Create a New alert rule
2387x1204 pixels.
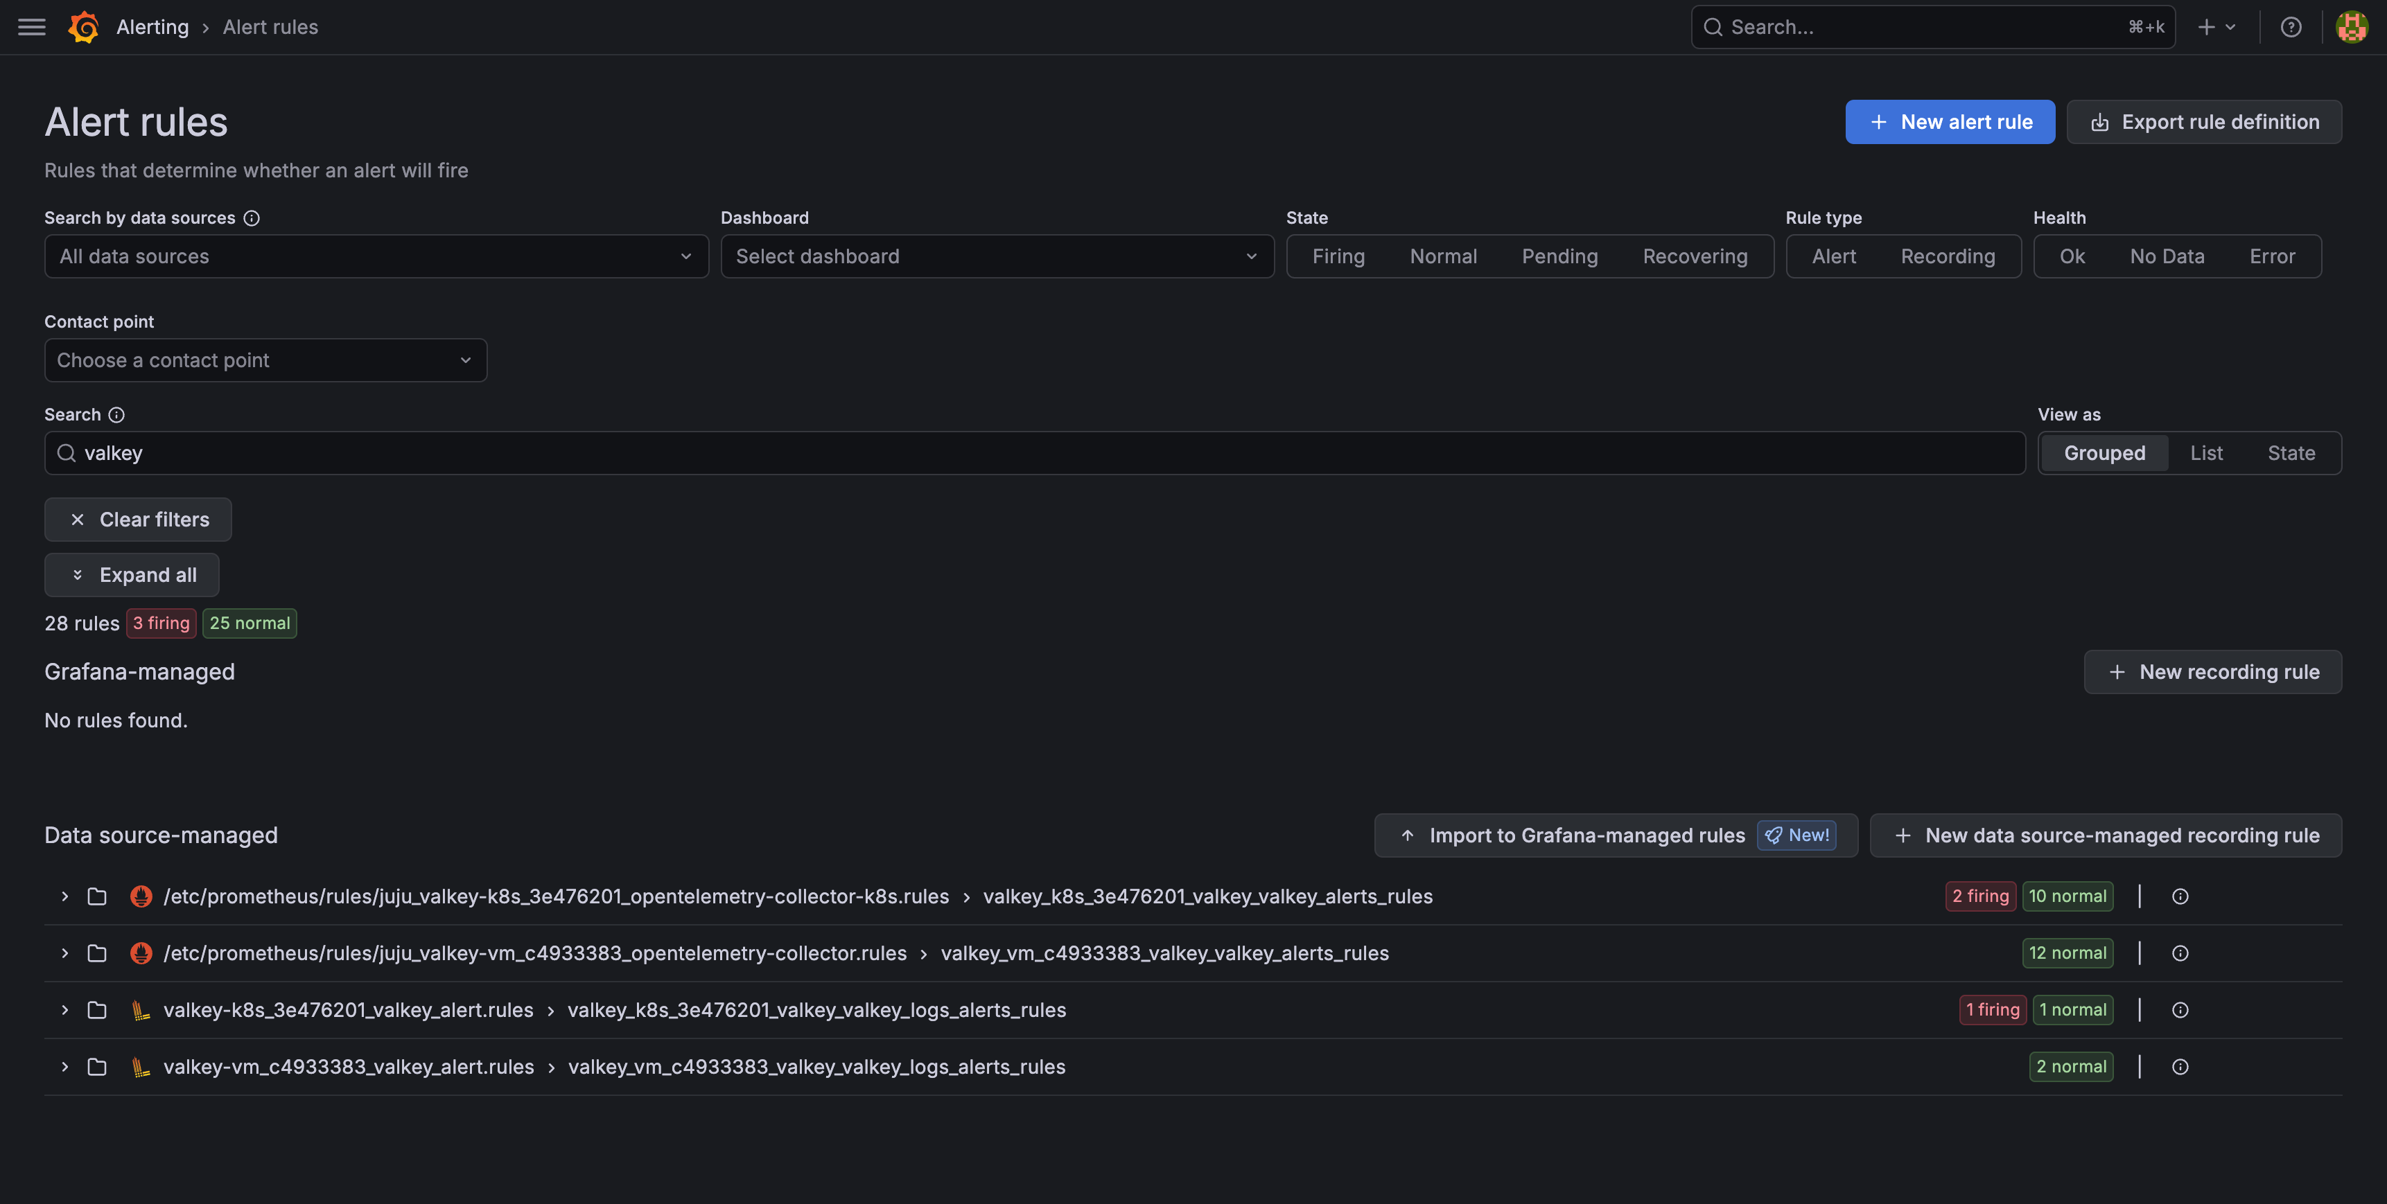tap(1950, 122)
